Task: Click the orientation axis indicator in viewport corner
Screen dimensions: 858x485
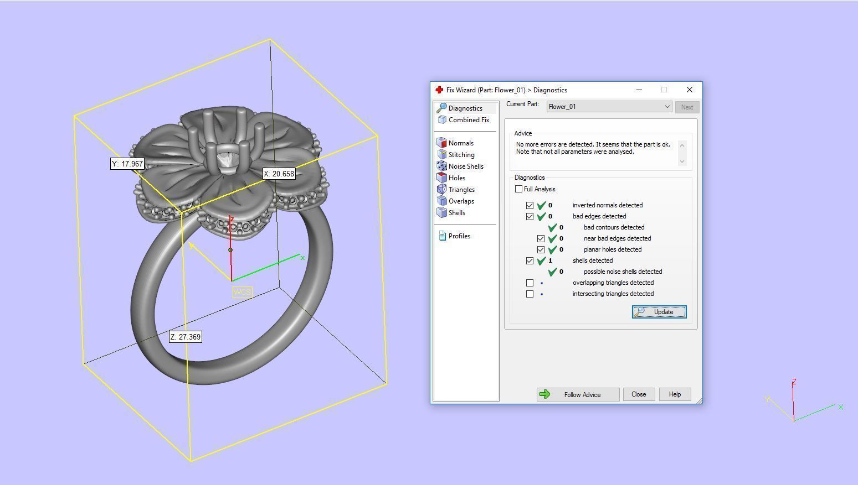Action: (804, 400)
